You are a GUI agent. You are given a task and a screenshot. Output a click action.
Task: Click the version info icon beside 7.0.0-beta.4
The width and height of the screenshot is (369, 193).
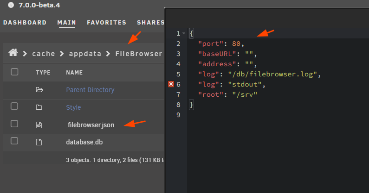11,5
